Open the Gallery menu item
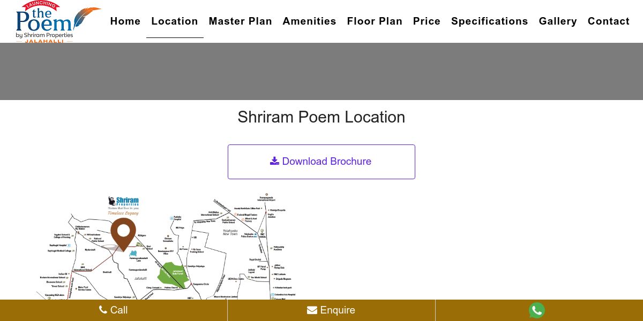The height and width of the screenshot is (321, 643). (x=558, y=21)
